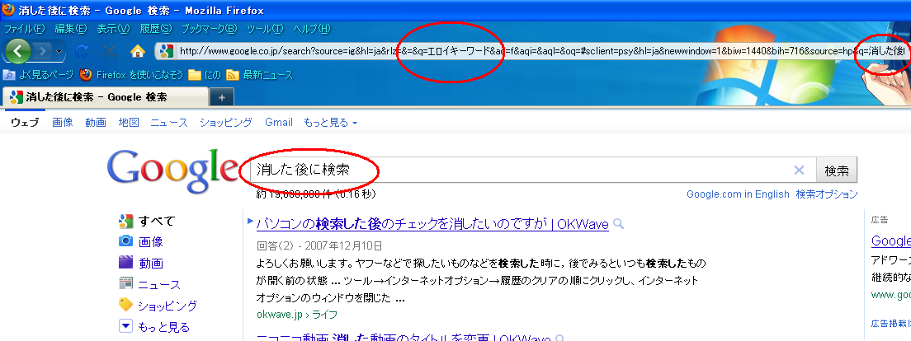Open Google.com in English link
The height and width of the screenshot is (341, 911).
pos(738,194)
